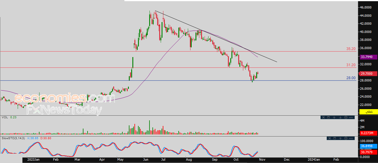Click the 2023Jan date axis label
The width and height of the screenshot is (378, 163).
[x=33, y=159]
